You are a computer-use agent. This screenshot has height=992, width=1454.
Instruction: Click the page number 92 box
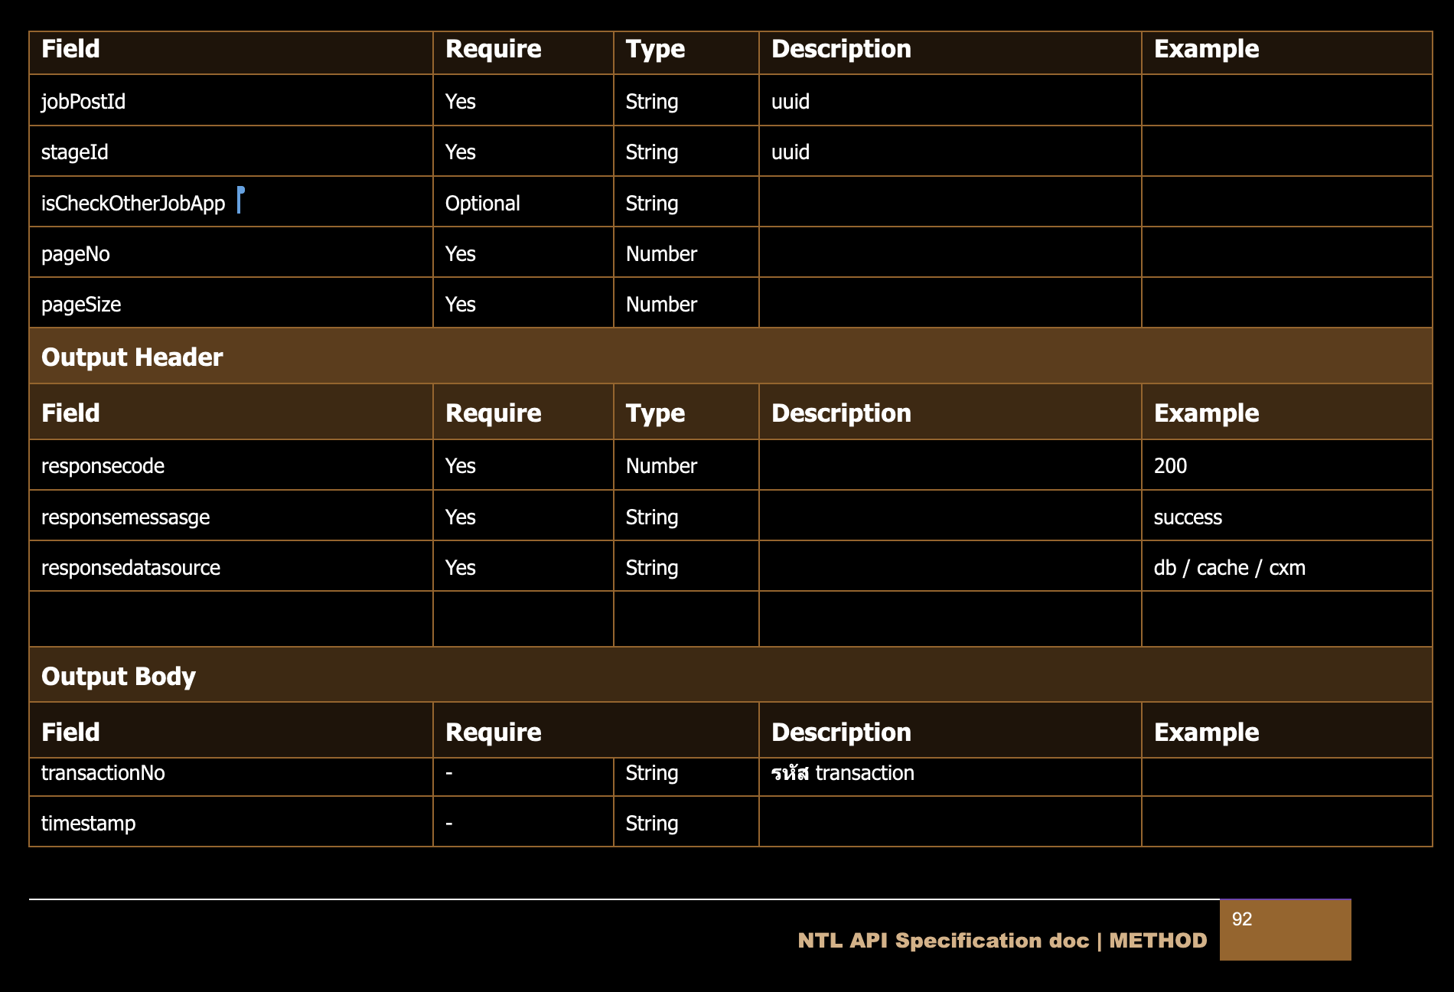[1284, 928]
